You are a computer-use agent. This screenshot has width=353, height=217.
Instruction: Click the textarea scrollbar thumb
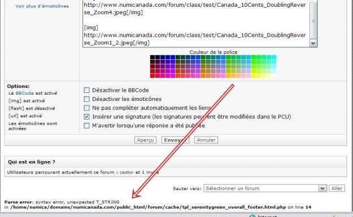[x=313, y=21]
